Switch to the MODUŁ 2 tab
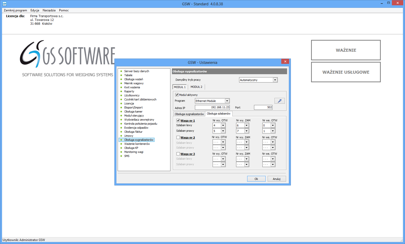Viewport: 405px width, 244px height. click(x=196, y=87)
